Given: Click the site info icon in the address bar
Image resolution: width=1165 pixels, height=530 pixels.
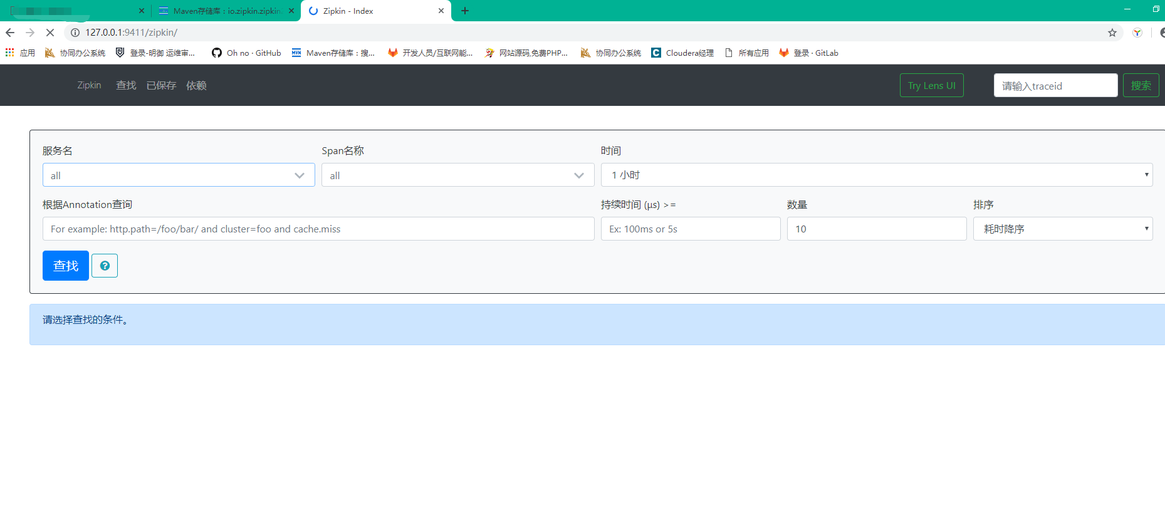Looking at the screenshot, I should [x=75, y=33].
